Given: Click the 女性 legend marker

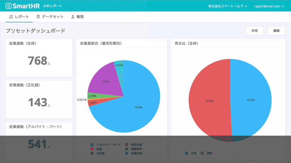Looking at the screenshot, I should pyautogui.click(x=186, y=153).
